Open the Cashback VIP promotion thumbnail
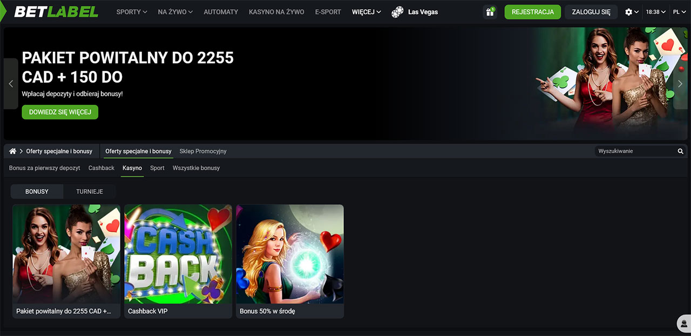 (x=178, y=254)
